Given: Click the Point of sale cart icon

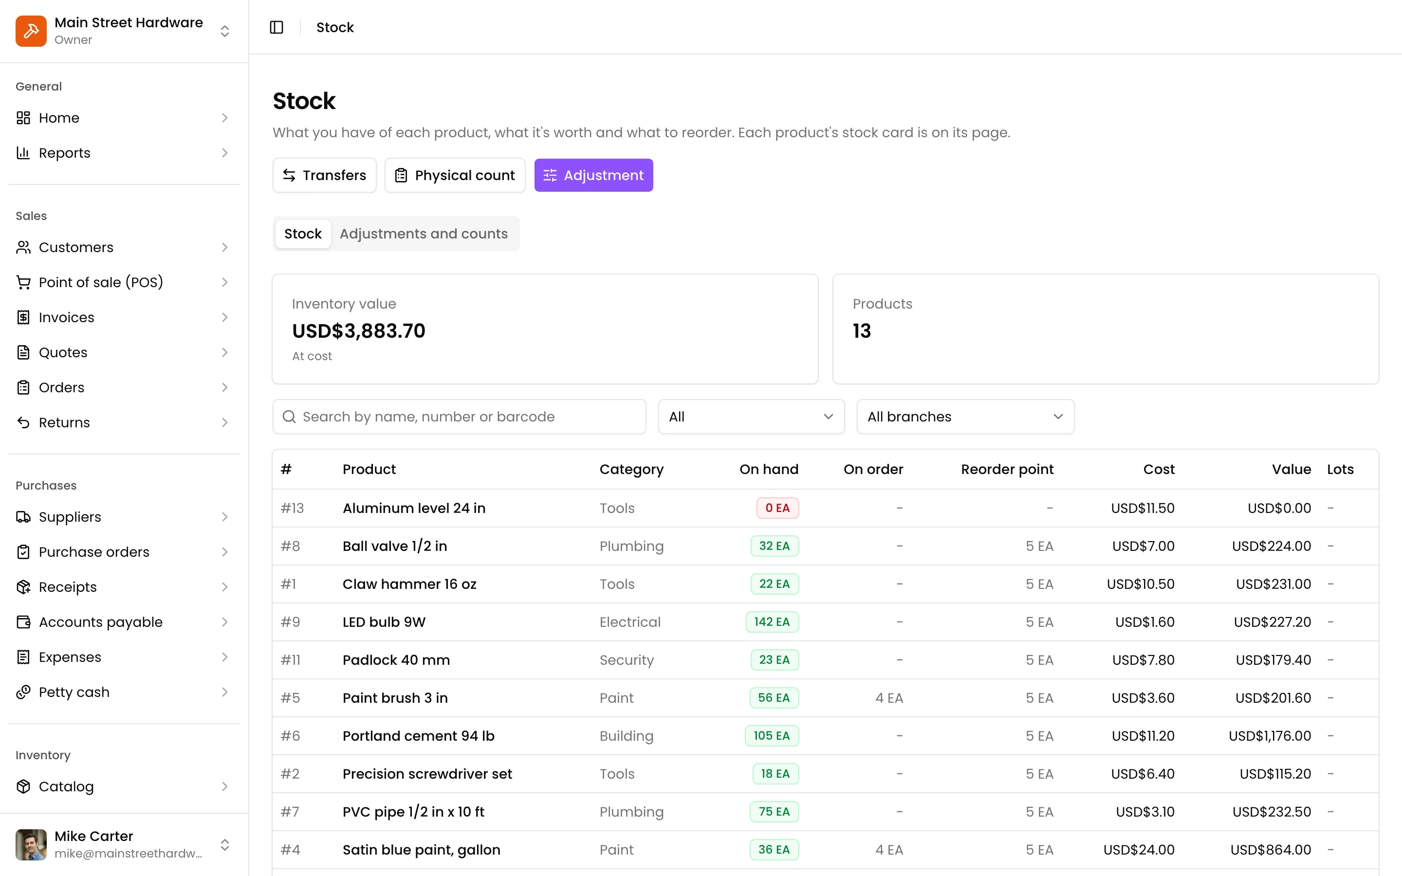Looking at the screenshot, I should (23, 282).
